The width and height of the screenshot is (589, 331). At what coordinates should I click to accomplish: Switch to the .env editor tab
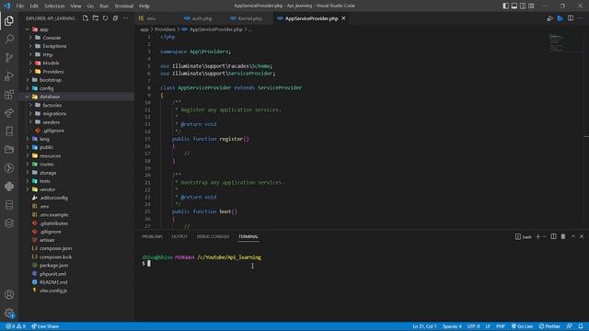point(151,18)
